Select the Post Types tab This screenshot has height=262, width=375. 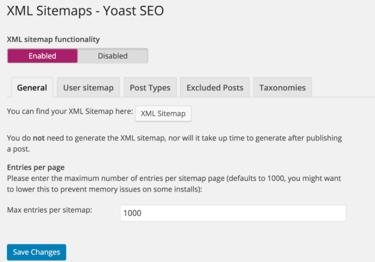coord(150,87)
